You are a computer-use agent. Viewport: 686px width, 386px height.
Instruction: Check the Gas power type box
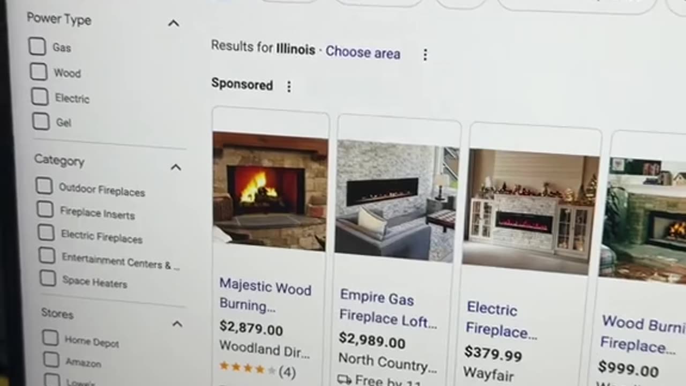(x=37, y=46)
